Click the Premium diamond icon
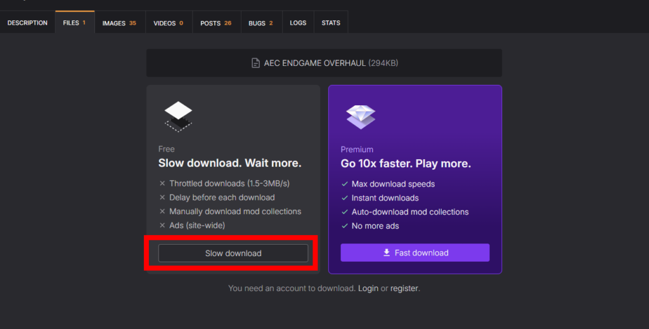Viewport: 649px width, 329px height. tap(360, 116)
